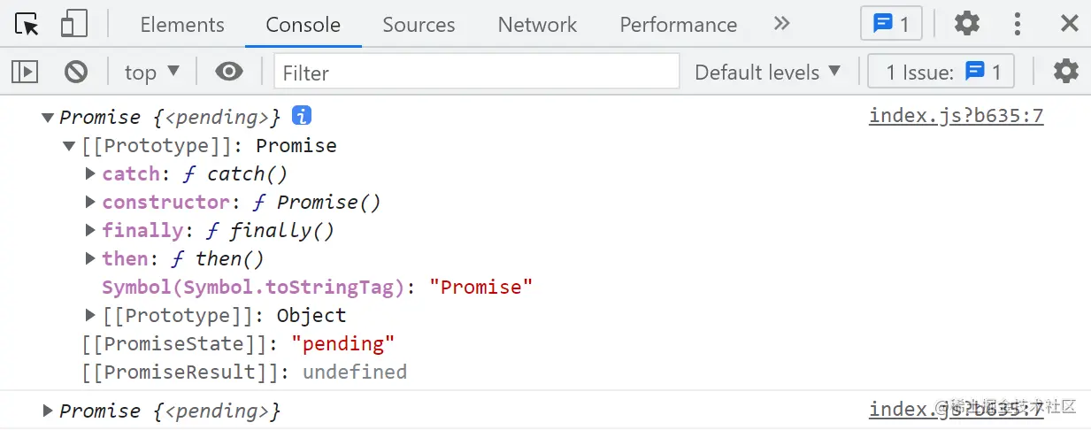
Task: Create live expression with eye icon
Action: click(229, 72)
